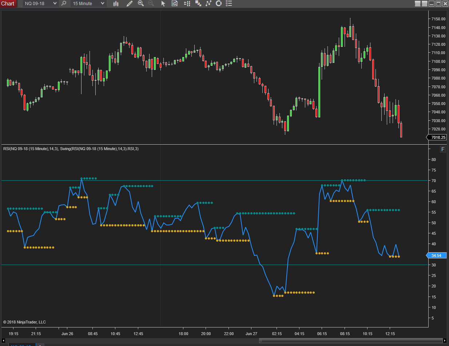Click the 70 level on RSI axis

(433, 181)
